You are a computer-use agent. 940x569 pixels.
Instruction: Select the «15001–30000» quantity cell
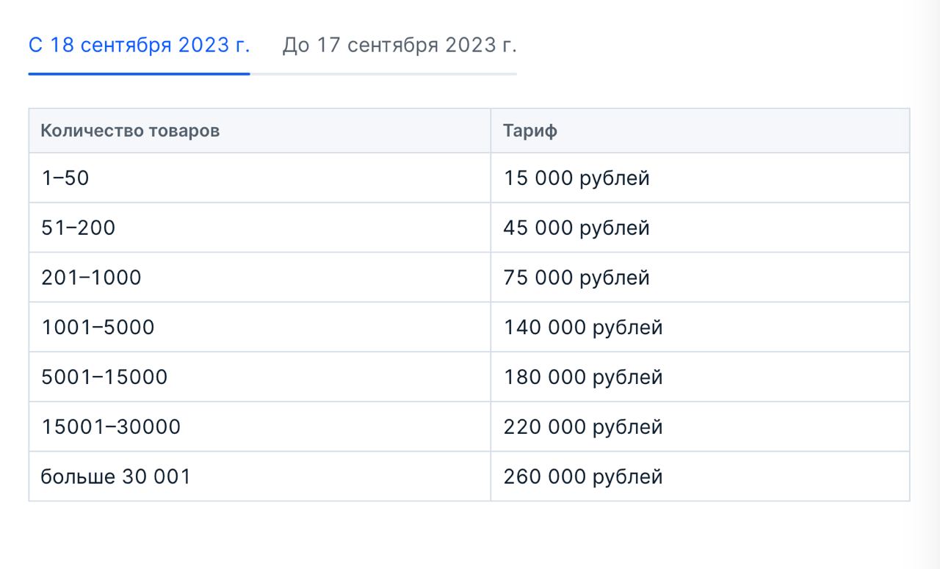click(112, 427)
